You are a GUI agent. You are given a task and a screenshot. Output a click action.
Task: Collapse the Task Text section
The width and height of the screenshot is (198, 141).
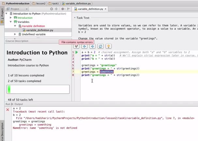coord(75,18)
